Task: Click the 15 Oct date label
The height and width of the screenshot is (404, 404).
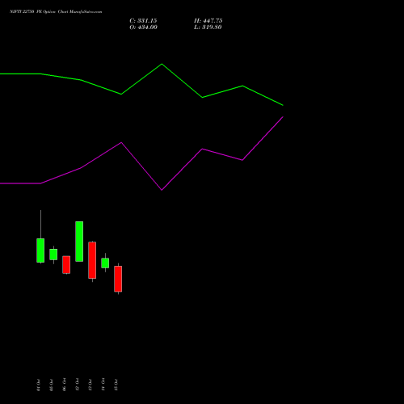Action: (x=116, y=385)
